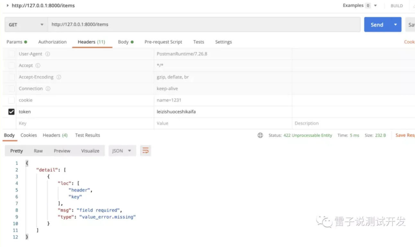Image resolution: width=415 pixels, height=247 pixels.
Task: Click the token key cell
Action: (x=85, y=112)
